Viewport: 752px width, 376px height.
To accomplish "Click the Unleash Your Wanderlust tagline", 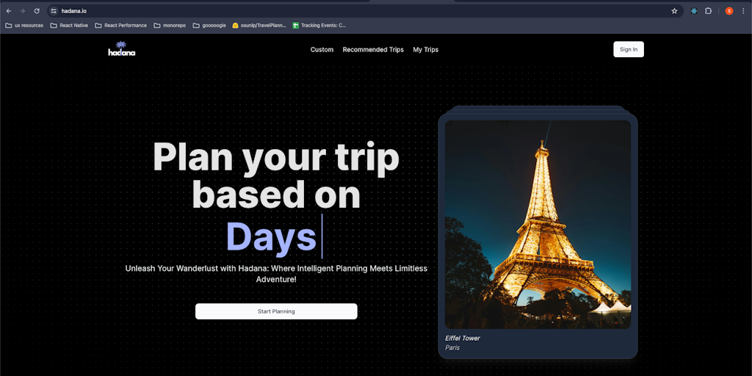I will pos(276,273).
